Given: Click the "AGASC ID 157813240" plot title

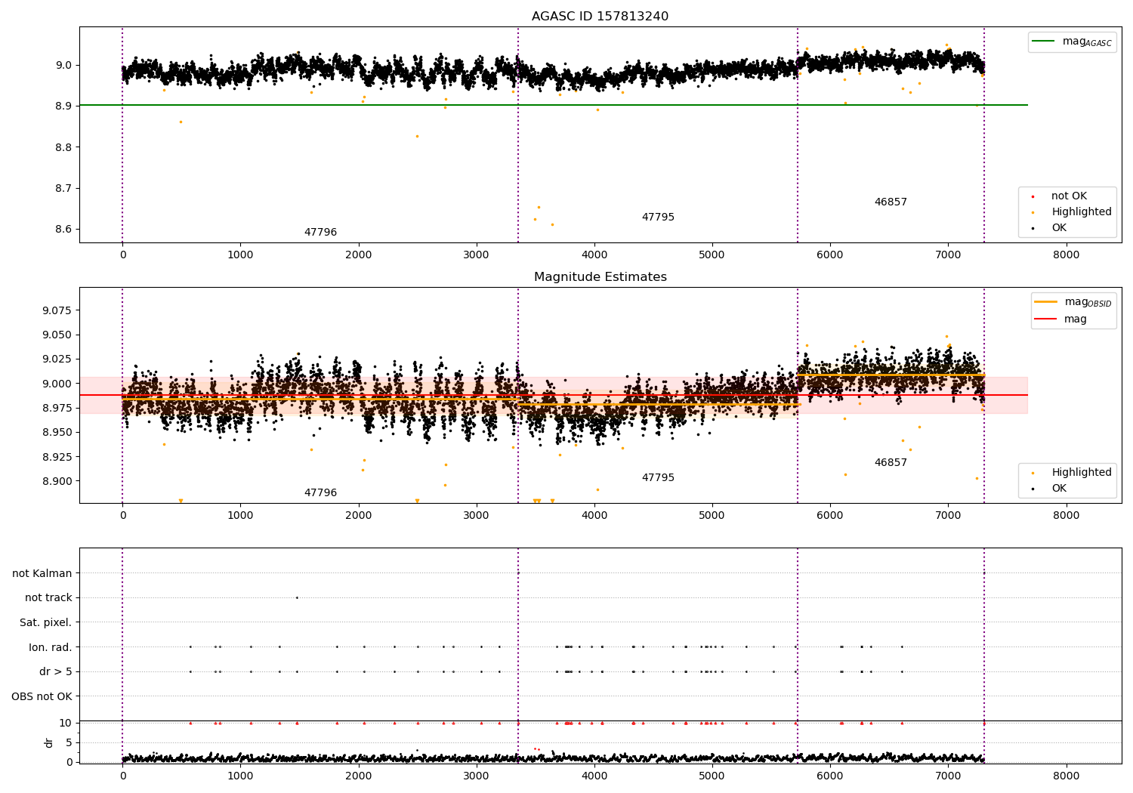Looking at the screenshot, I should click(600, 17).
